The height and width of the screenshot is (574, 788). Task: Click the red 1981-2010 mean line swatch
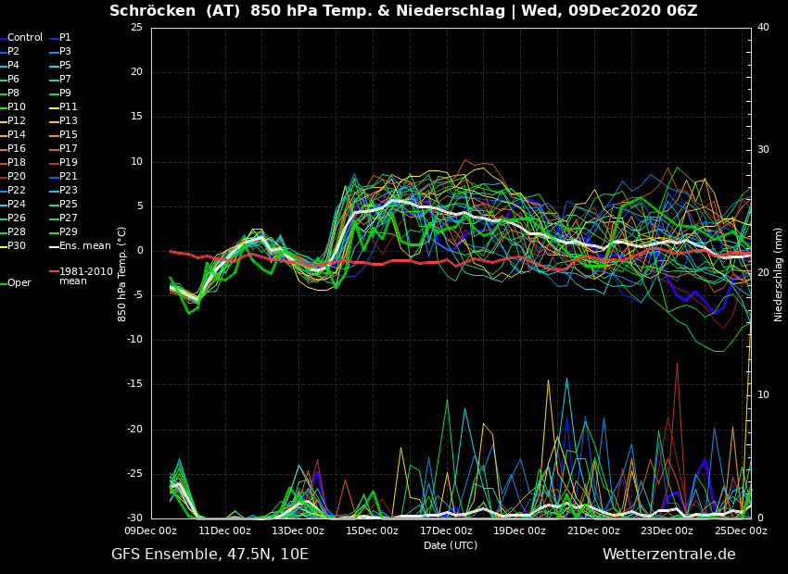click(x=54, y=272)
